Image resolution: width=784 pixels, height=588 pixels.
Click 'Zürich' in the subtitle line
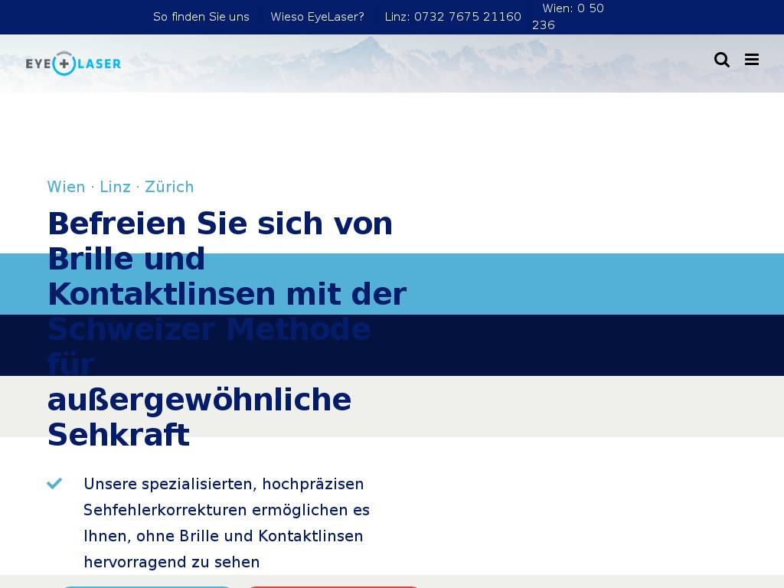click(x=169, y=187)
